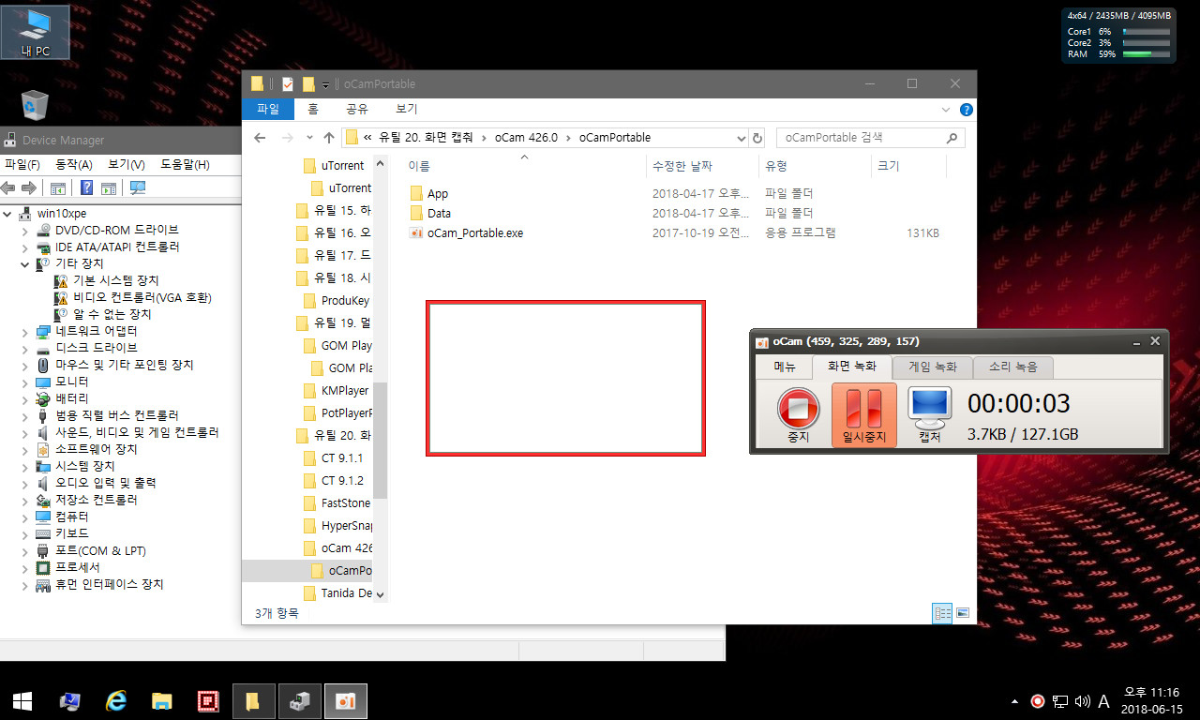Expand IDE ATA/ATAPI 컨트롤러 node
This screenshot has width=1200, height=720.
[x=25, y=247]
